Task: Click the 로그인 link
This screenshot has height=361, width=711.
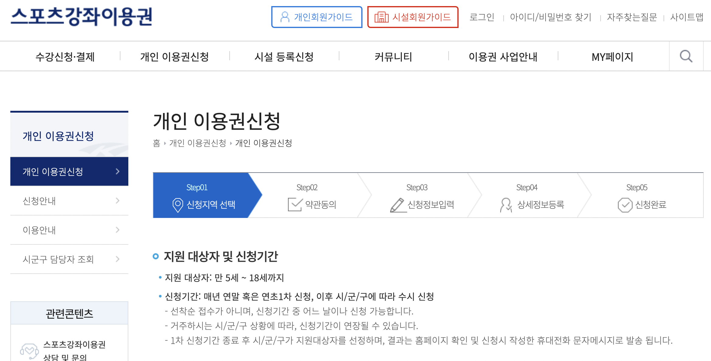Action: 482,17
